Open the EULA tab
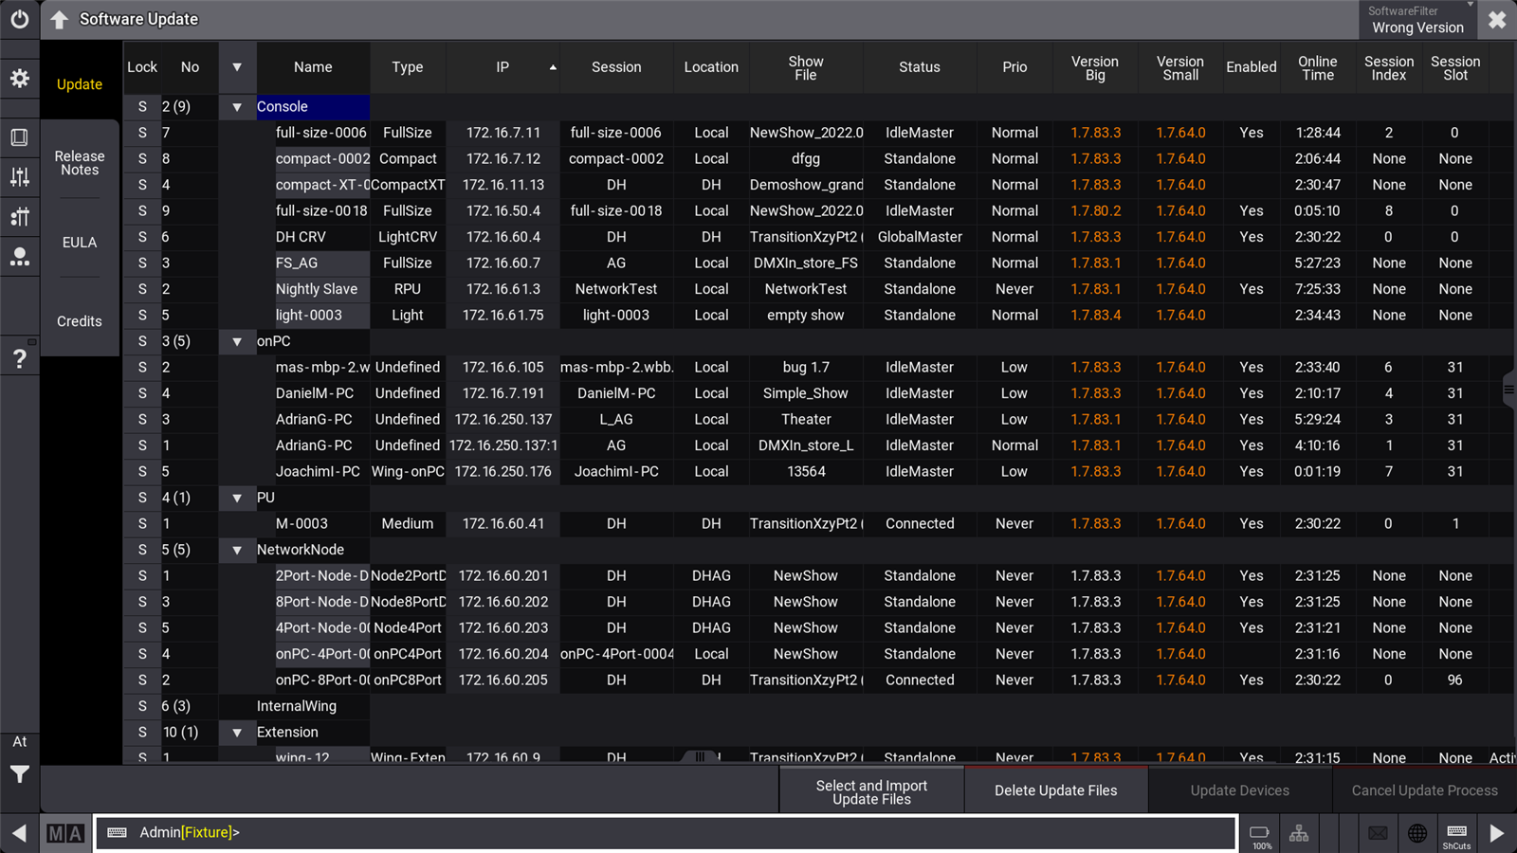 click(x=80, y=243)
